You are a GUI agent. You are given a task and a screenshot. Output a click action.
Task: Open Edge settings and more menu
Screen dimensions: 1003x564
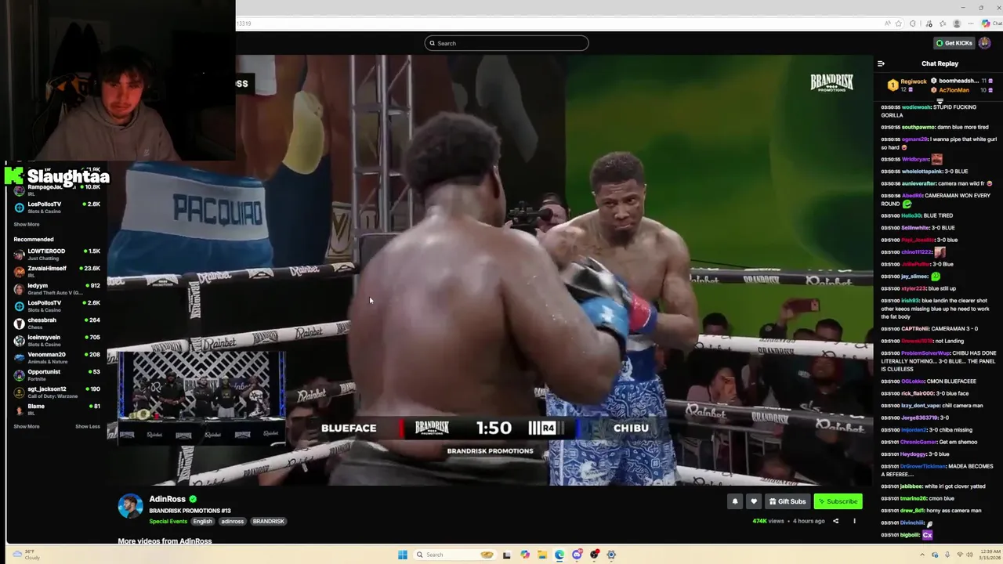(971, 23)
